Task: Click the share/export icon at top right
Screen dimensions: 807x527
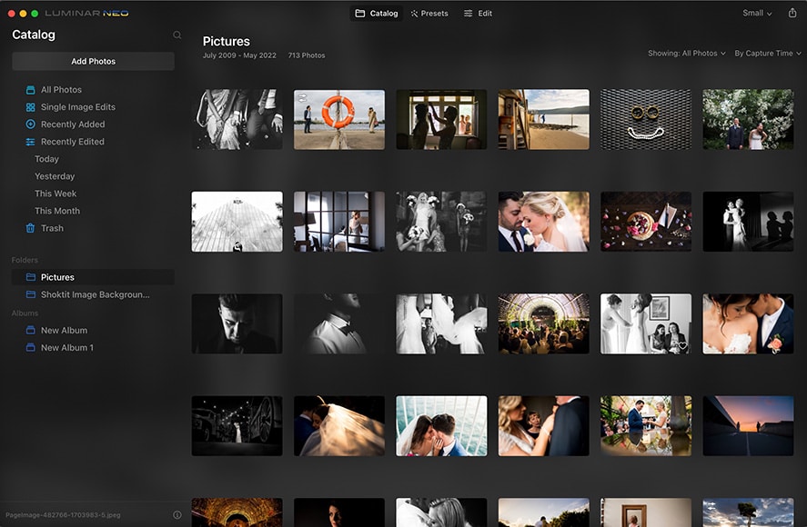Action: tap(792, 13)
